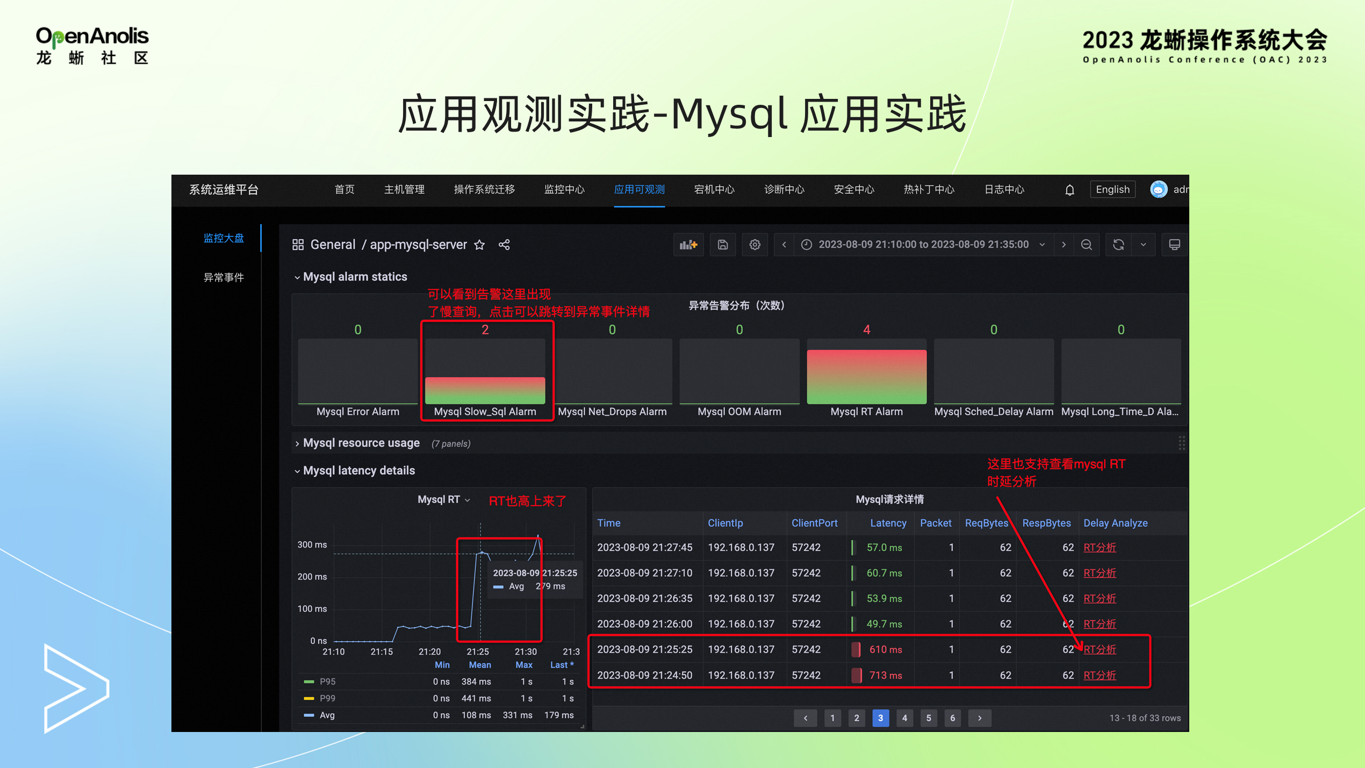The image size is (1365, 768).
Task: Open the refresh interval dropdown arrow
Action: pyautogui.click(x=1143, y=245)
